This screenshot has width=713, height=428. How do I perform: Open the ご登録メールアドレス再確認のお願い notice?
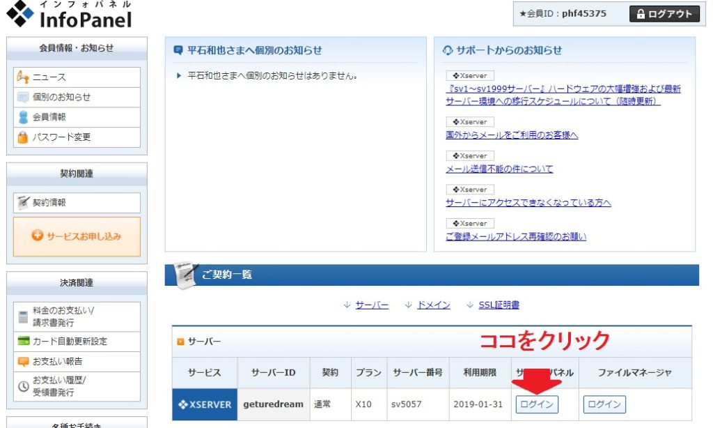point(516,236)
